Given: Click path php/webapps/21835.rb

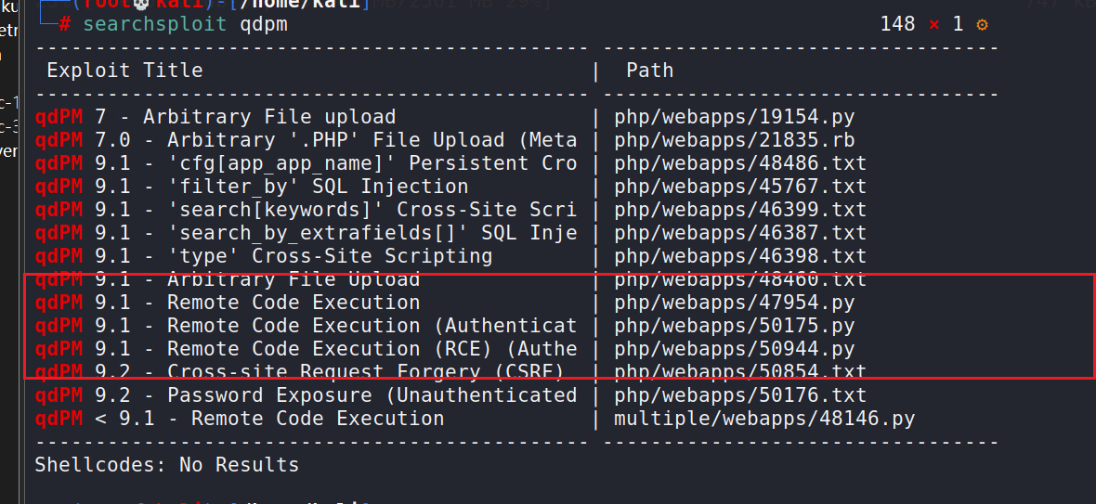Looking at the screenshot, I should click(734, 140).
